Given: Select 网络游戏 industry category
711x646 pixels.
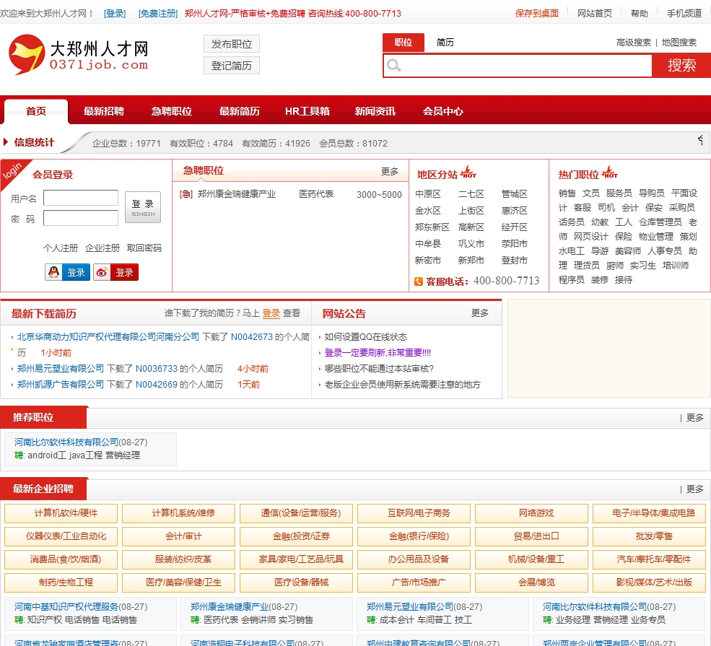Looking at the screenshot, I should pos(531,513).
